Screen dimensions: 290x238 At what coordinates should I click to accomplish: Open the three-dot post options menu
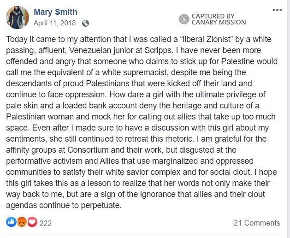click(277, 10)
